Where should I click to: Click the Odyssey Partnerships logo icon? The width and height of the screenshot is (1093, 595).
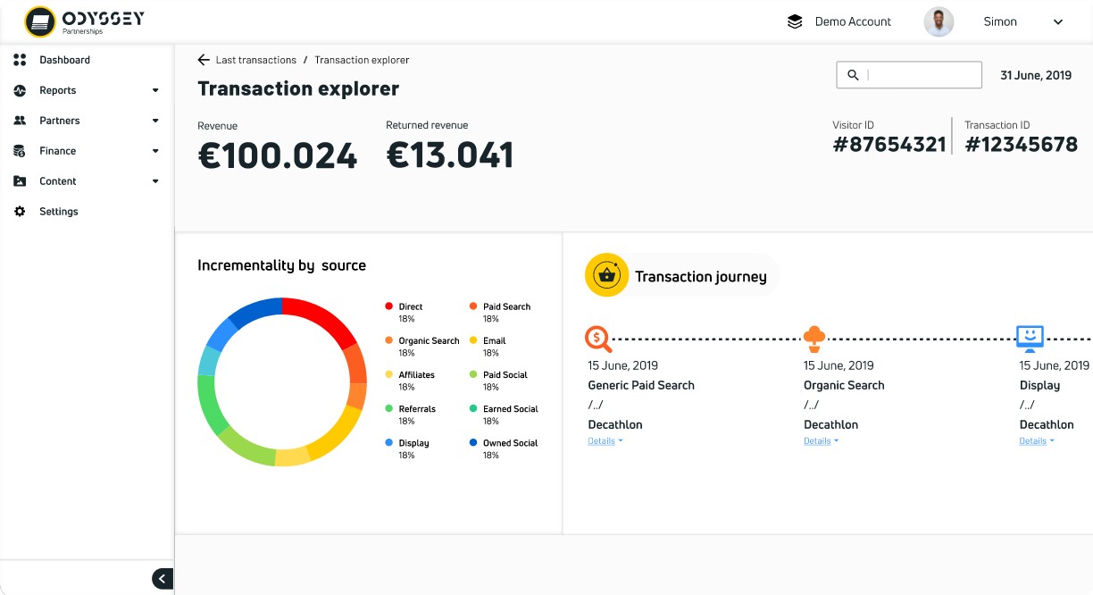coord(39,21)
